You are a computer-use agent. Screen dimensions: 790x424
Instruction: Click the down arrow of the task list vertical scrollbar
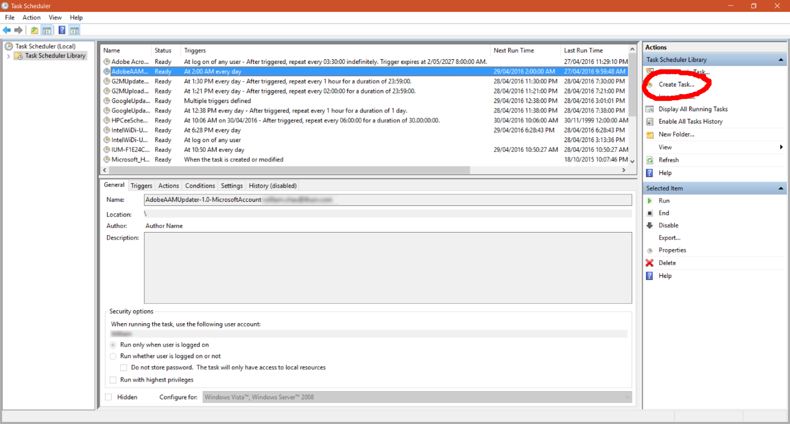[633, 161]
